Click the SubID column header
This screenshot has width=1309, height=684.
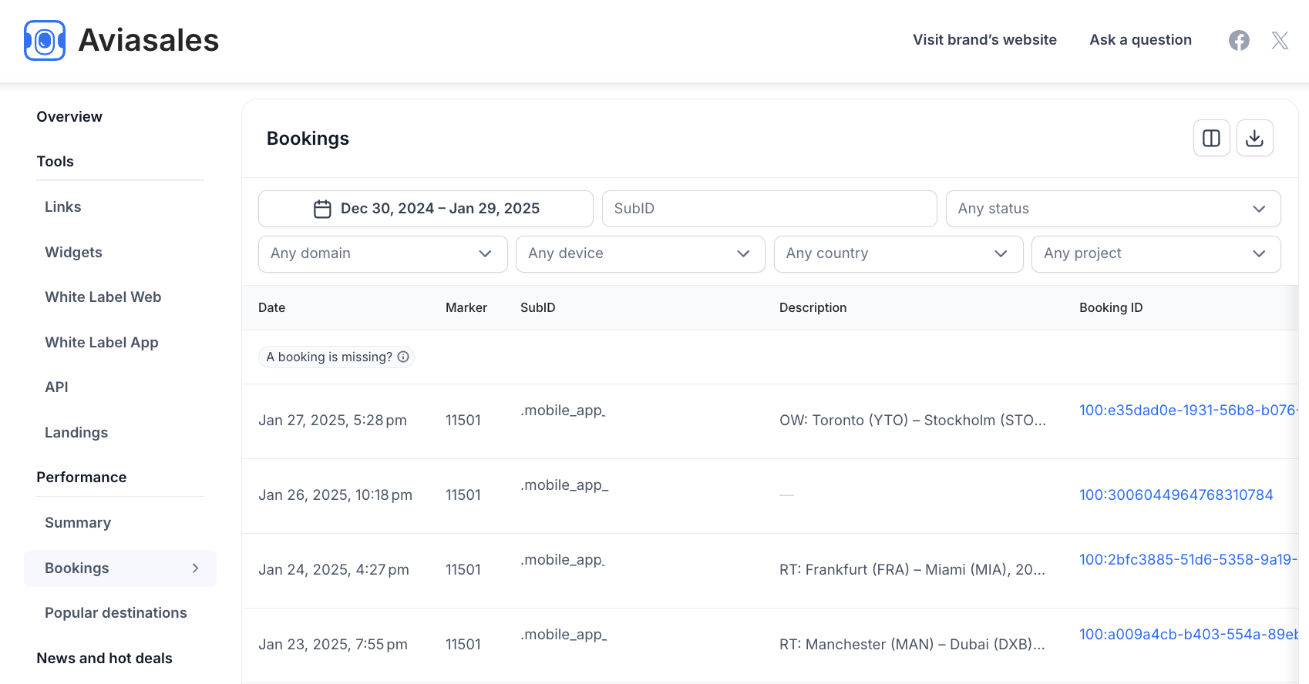[x=537, y=307]
